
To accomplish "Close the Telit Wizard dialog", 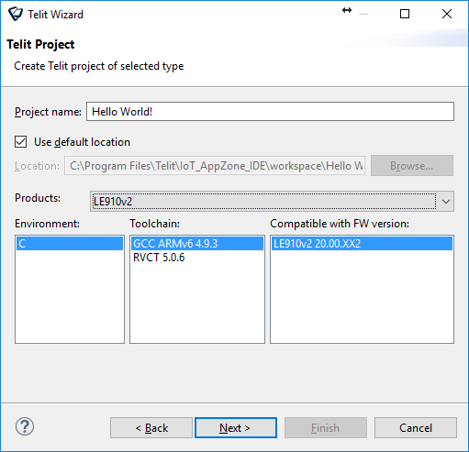I will (447, 14).
